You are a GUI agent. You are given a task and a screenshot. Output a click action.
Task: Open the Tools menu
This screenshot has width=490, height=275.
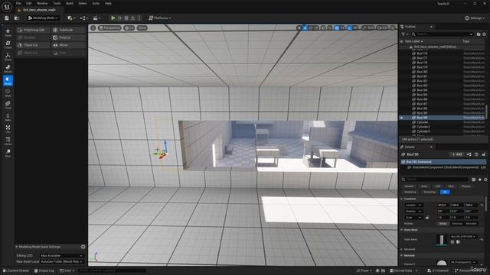coord(57,3)
